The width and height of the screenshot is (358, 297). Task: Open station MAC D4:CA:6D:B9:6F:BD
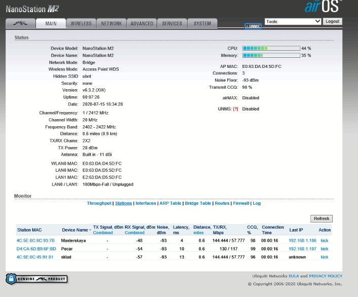[36, 249]
